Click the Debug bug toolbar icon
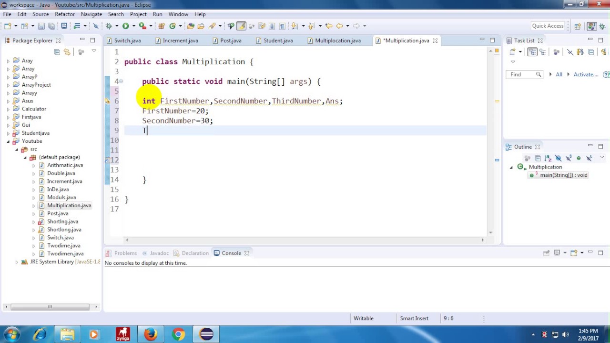This screenshot has width=610, height=343. 109,26
